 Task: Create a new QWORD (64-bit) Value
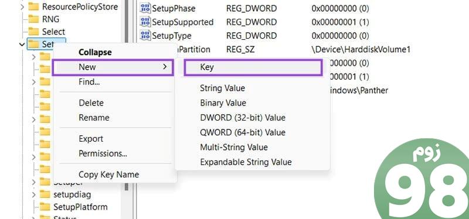pyautogui.click(x=243, y=132)
